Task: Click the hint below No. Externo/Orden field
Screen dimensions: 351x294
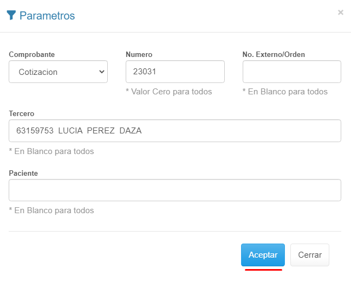Action: [x=285, y=92]
